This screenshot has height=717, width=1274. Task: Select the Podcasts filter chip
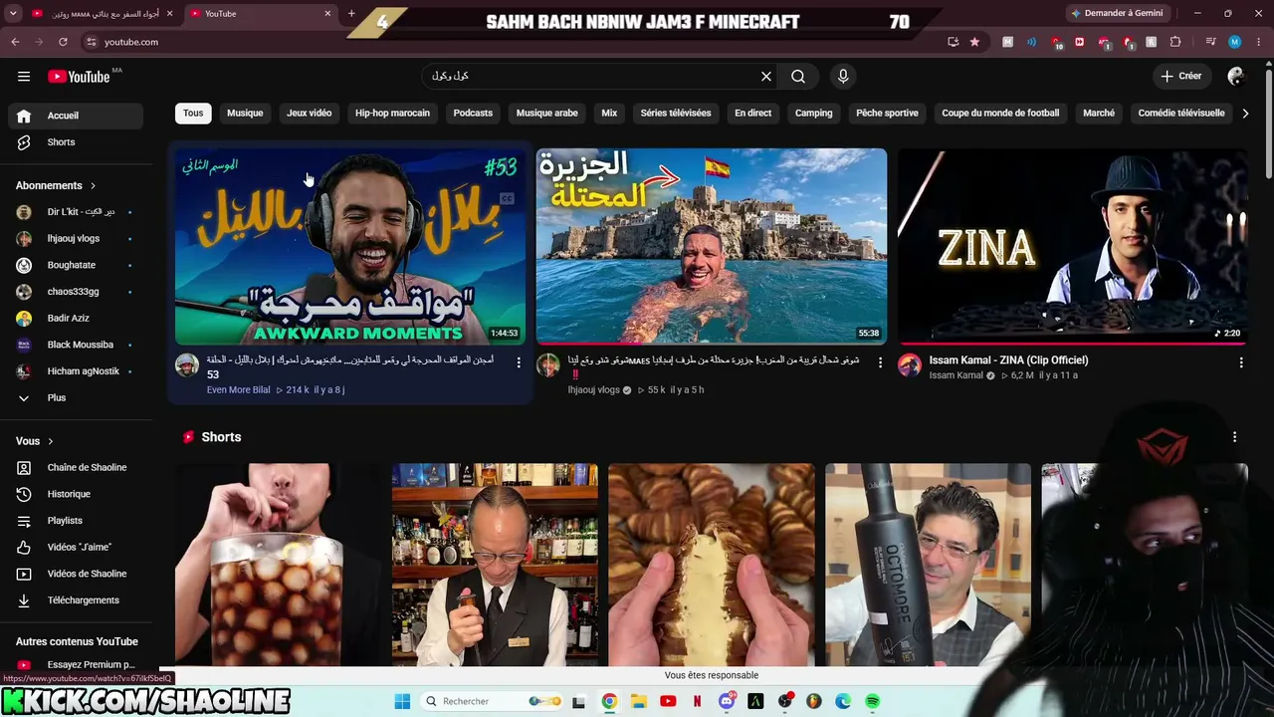[x=473, y=114]
